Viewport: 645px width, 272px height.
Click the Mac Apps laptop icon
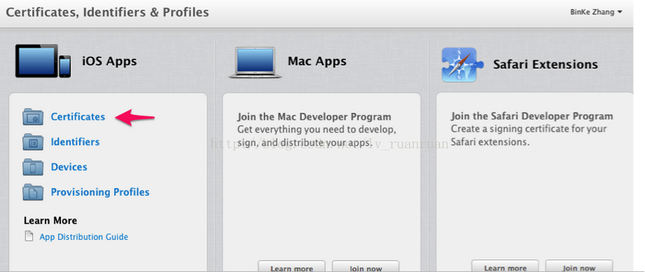tap(256, 62)
